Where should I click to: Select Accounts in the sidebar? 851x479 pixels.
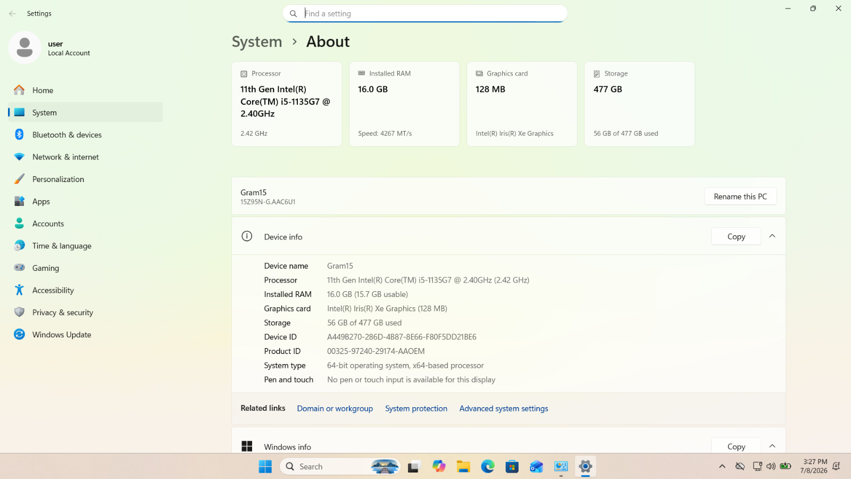pyautogui.click(x=85, y=224)
